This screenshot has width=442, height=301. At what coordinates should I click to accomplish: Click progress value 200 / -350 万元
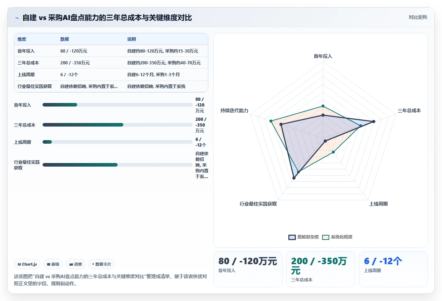(x=201, y=125)
